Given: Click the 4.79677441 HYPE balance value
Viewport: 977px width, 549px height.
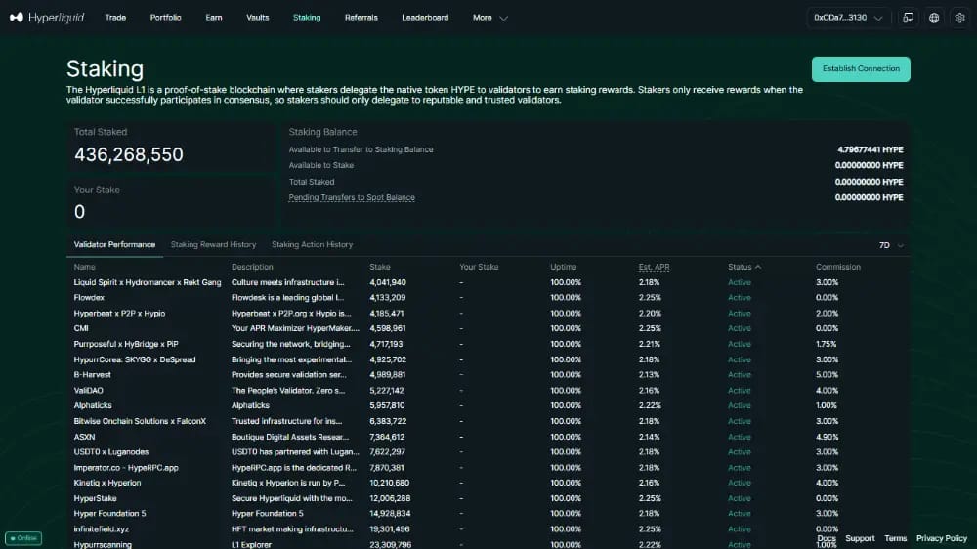Looking at the screenshot, I should click(870, 150).
